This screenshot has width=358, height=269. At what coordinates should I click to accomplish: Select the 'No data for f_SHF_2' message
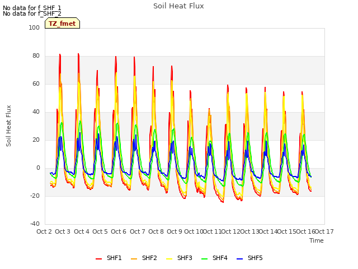pos(32,13)
